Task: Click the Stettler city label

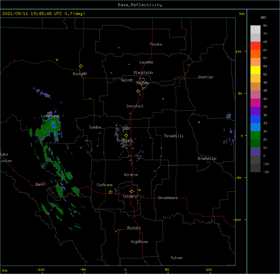Action: pos(206,77)
